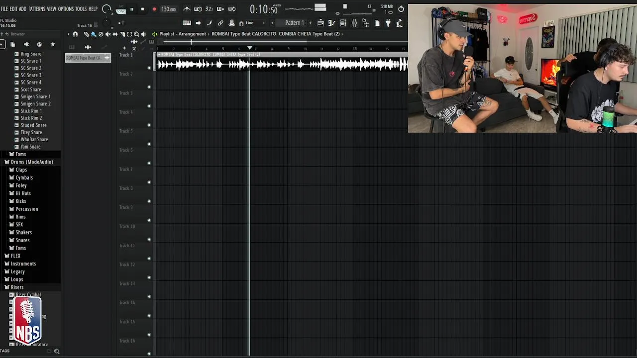Select the playlist zoom magnifier tool

pos(136,34)
